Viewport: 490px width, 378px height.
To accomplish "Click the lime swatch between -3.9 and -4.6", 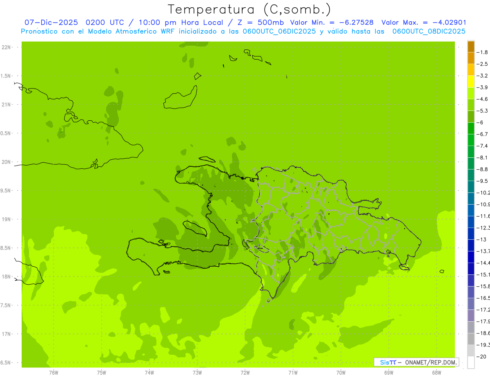I will click(471, 93).
